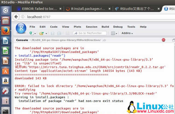
Task: Open Amazon launcher icon
Action: [5, 81]
